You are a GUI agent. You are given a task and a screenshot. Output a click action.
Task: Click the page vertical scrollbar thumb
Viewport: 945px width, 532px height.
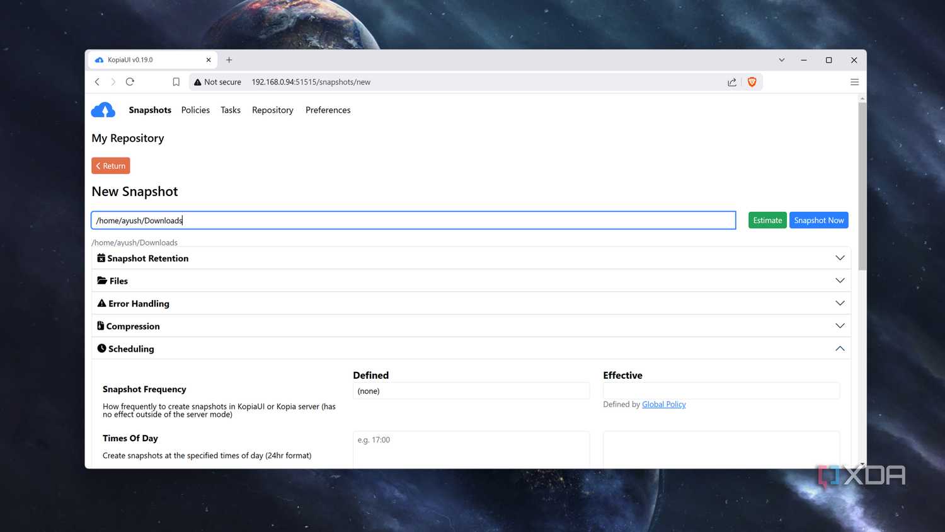[x=862, y=186]
